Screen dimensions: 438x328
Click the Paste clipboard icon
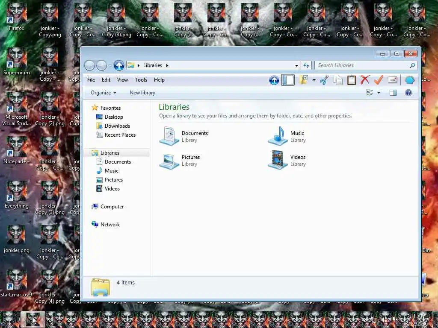tap(352, 80)
